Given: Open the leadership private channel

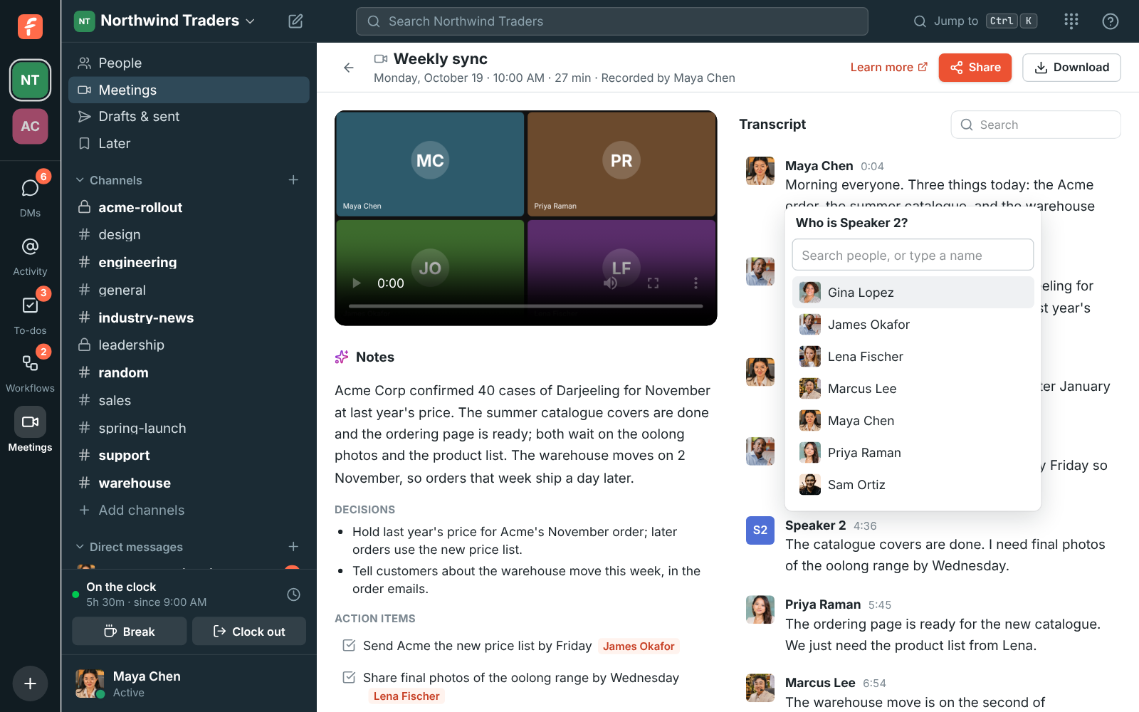Looking at the screenshot, I should click(189, 345).
